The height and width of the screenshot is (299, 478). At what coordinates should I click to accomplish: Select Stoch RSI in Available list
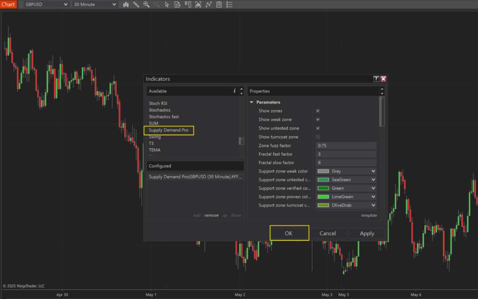158,103
